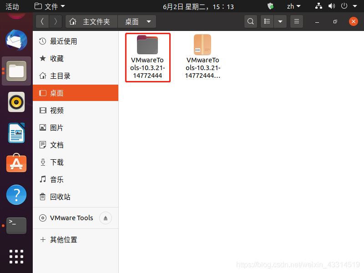Screen dimensions: 364x273
Task: Open the view options dropdown arrow
Action: point(280,21)
